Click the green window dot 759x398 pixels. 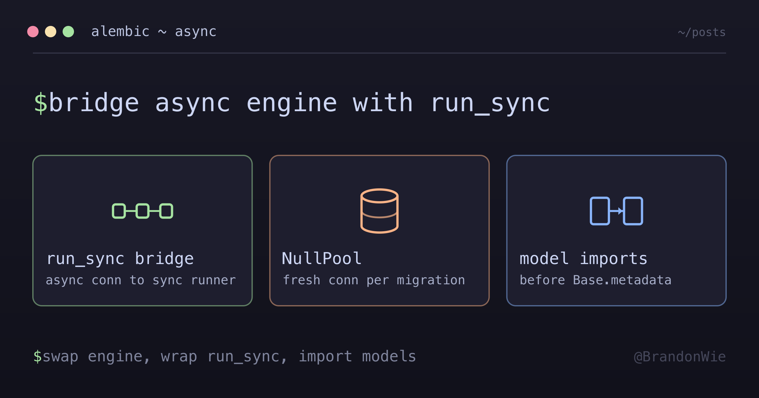(x=68, y=32)
